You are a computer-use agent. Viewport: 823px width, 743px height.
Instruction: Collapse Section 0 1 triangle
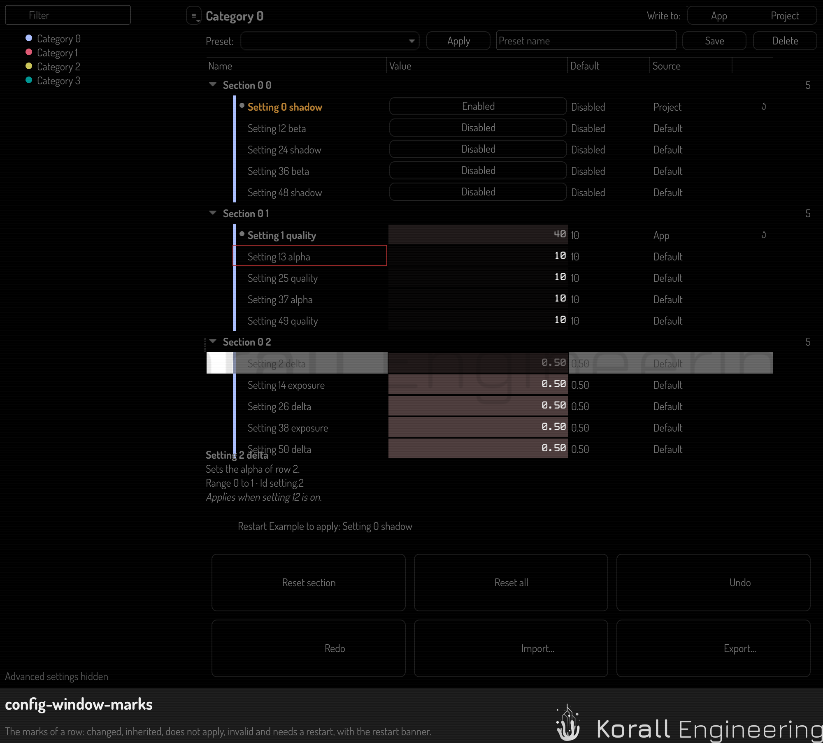tap(213, 213)
